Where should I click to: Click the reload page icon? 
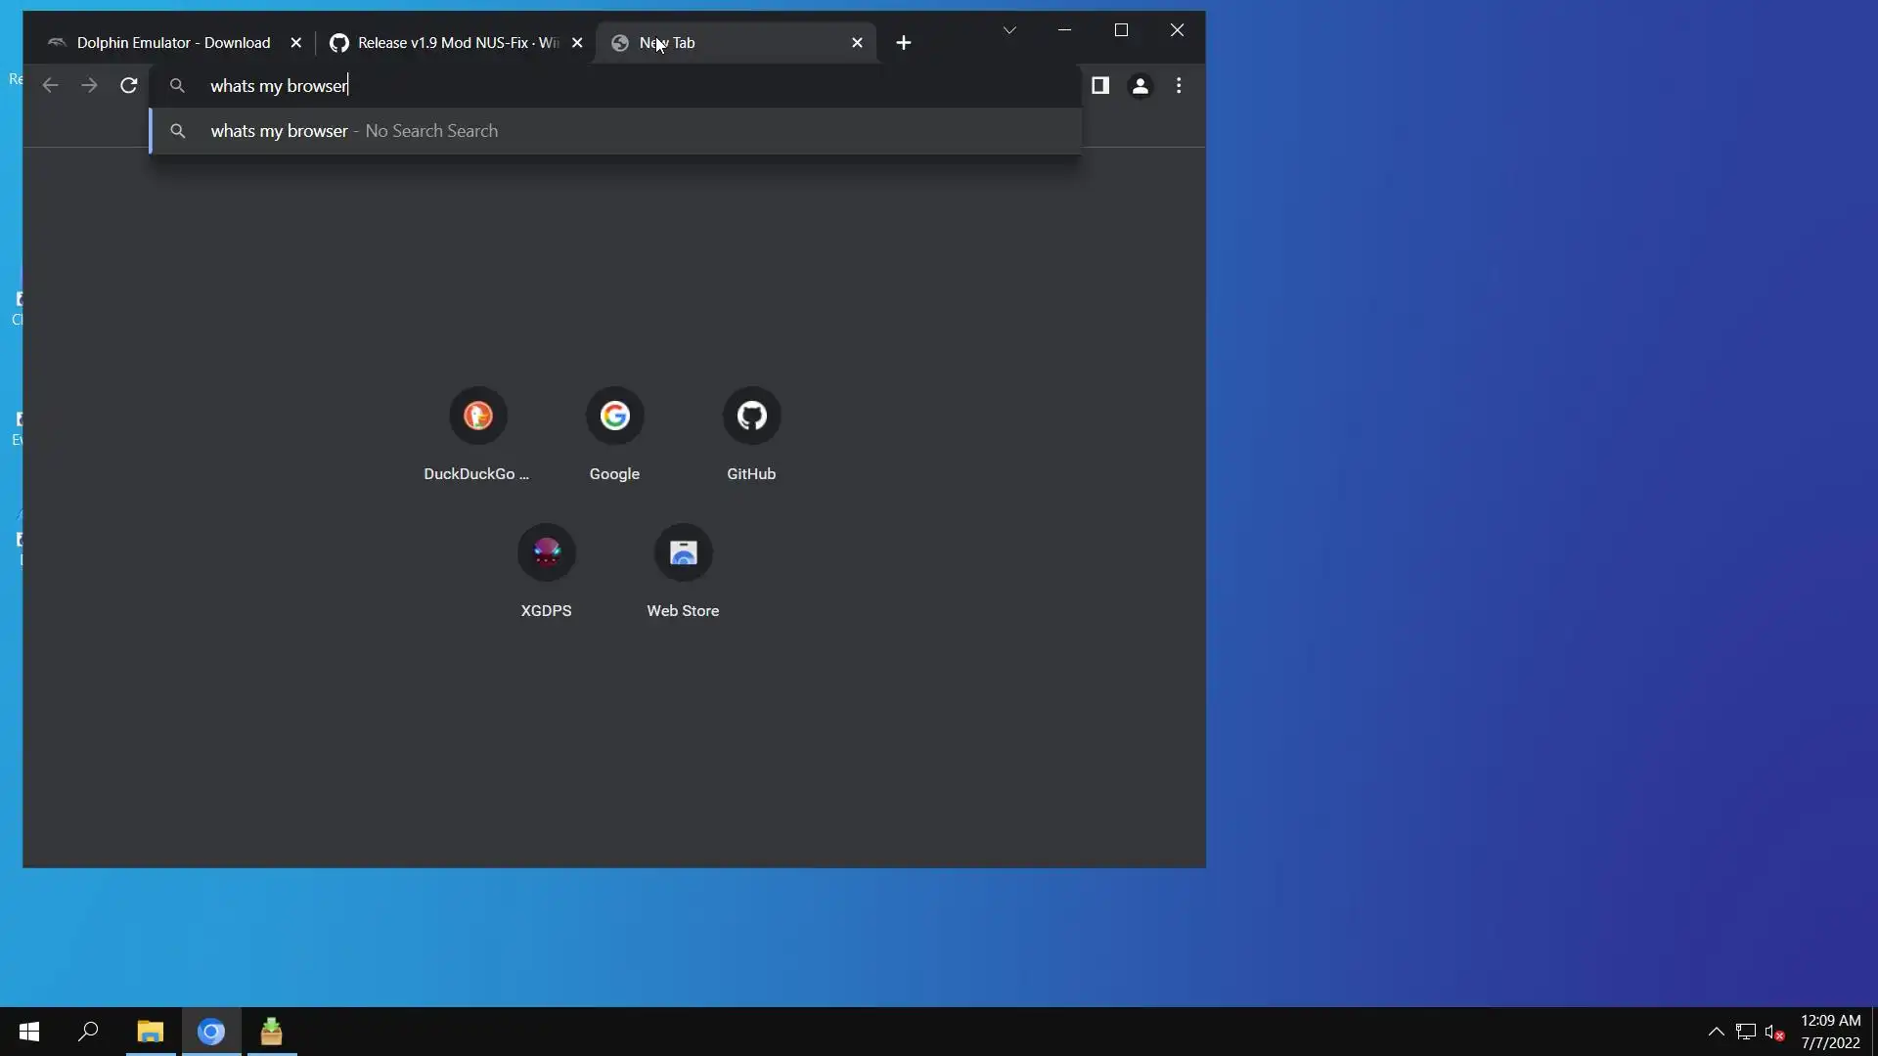coord(128,86)
